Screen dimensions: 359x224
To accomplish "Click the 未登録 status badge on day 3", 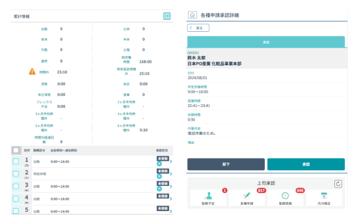I will [163, 184].
